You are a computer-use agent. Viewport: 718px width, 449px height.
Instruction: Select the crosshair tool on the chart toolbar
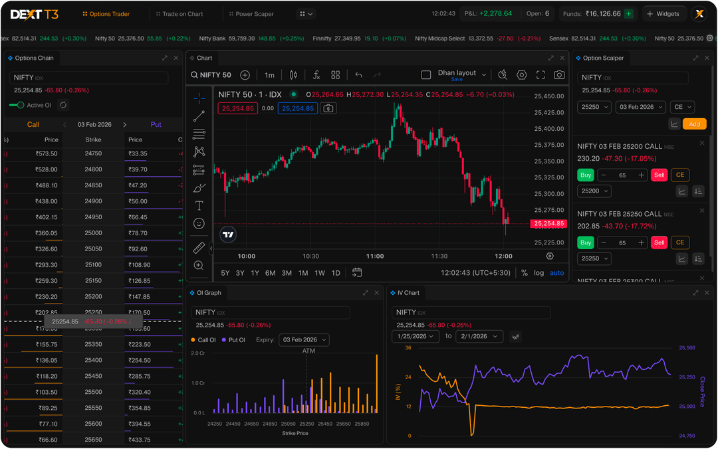[199, 98]
